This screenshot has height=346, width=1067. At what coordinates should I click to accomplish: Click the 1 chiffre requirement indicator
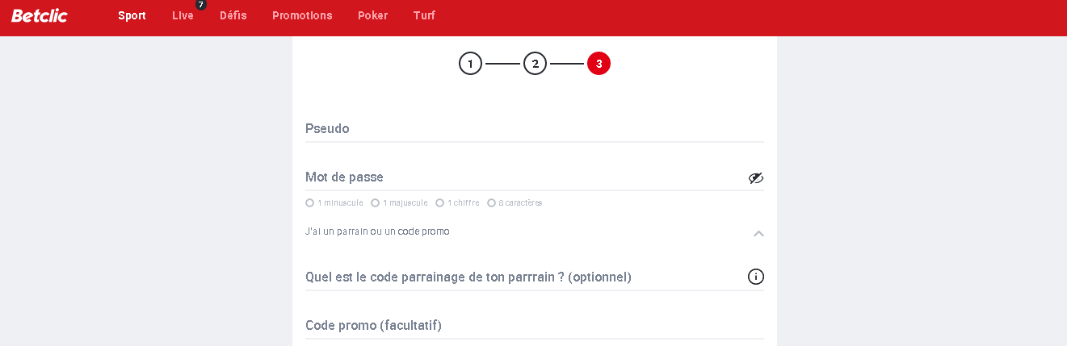[457, 203]
